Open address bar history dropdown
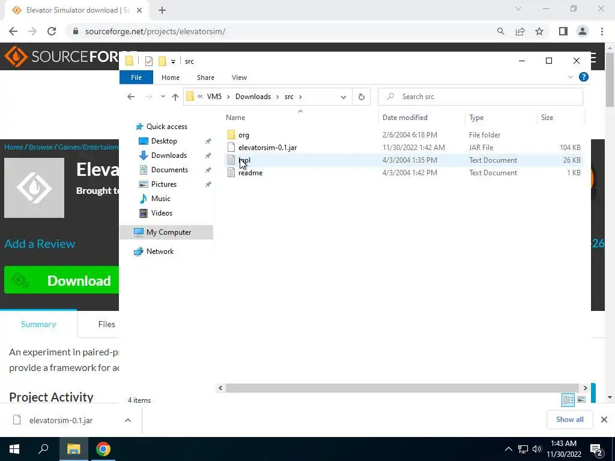Screen dimensions: 615x461 tap(343, 97)
